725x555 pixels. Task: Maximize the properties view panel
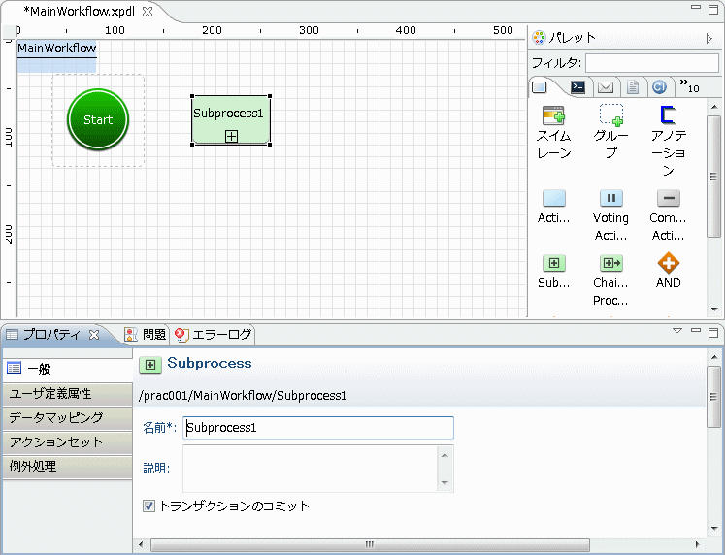(713, 332)
